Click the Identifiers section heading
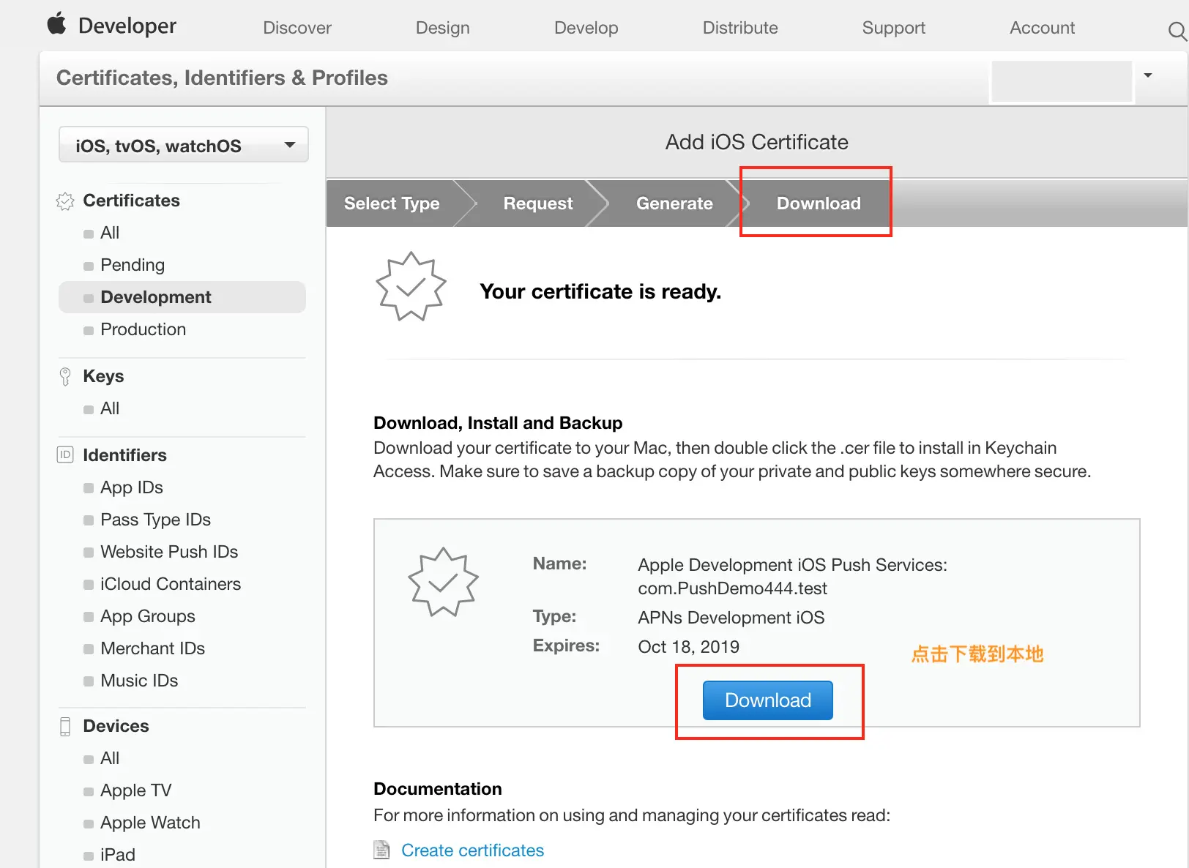Image resolution: width=1189 pixels, height=868 pixels. [x=125, y=455]
